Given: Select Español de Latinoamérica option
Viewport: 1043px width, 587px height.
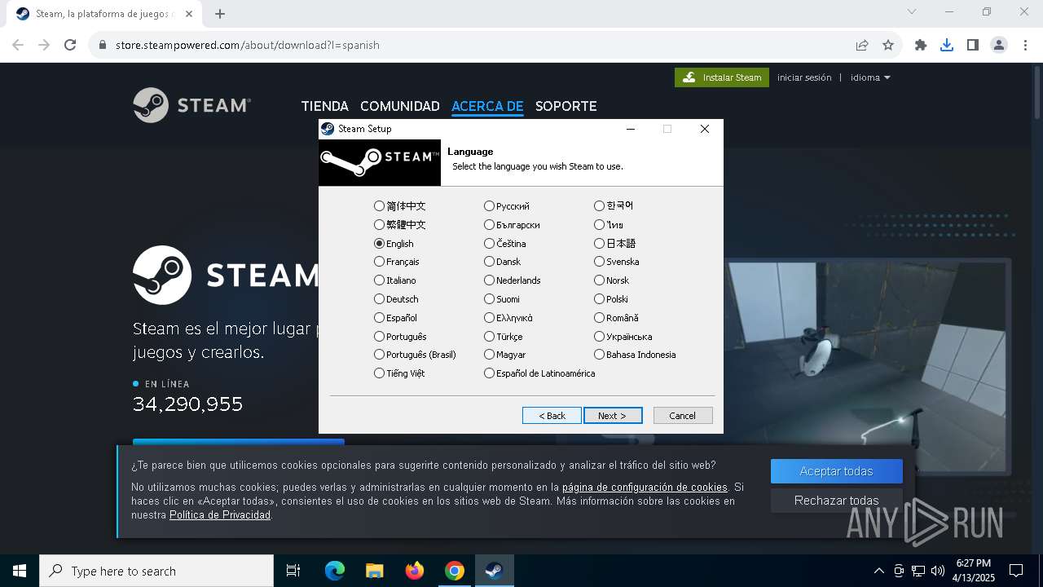Looking at the screenshot, I should pyautogui.click(x=540, y=373).
